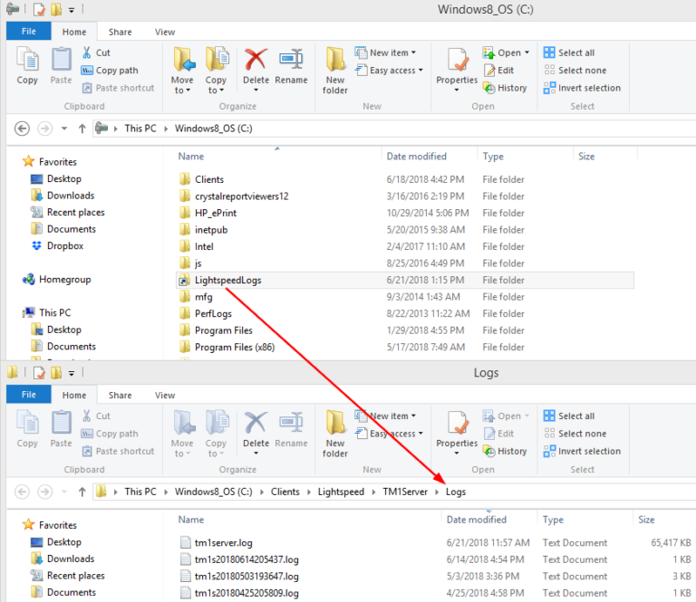This screenshot has height=602, width=696.
Task: Click Delete icon in top window ribbon
Action: (256, 60)
